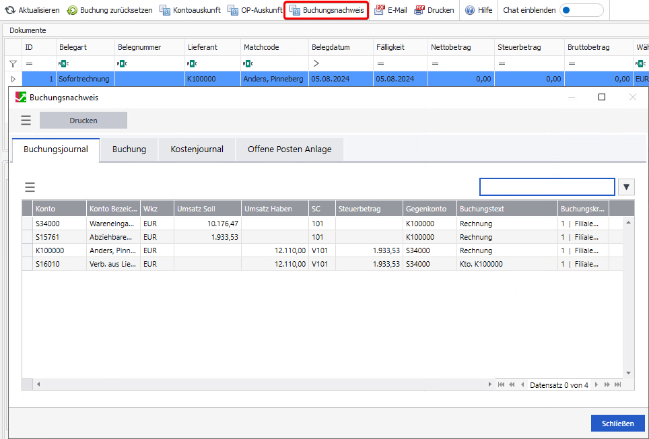Viewport: 649px width, 439px height.
Task: Toggle the Chat einblenden switch
Action: [581, 10]
